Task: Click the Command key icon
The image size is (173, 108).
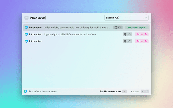Action: pos(142,92)
